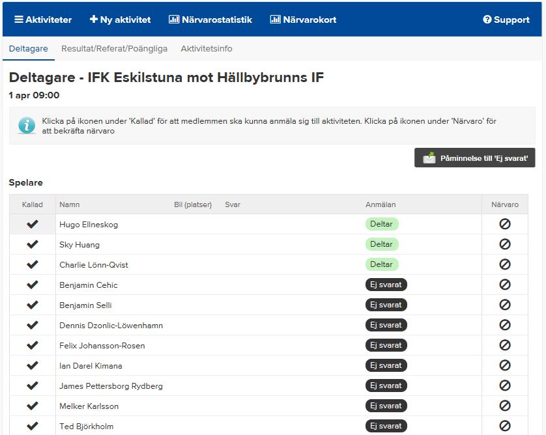Viewport: 546px width, 435px height.
Task: Select player name James Pettersborg Rydberg
Action: coord(111,386)
